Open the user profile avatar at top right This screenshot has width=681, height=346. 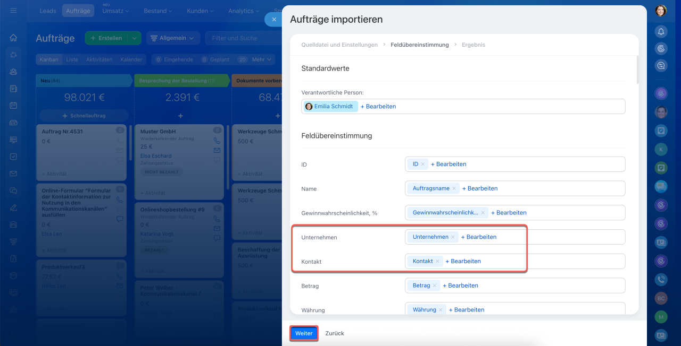click(x=661, y=11)
